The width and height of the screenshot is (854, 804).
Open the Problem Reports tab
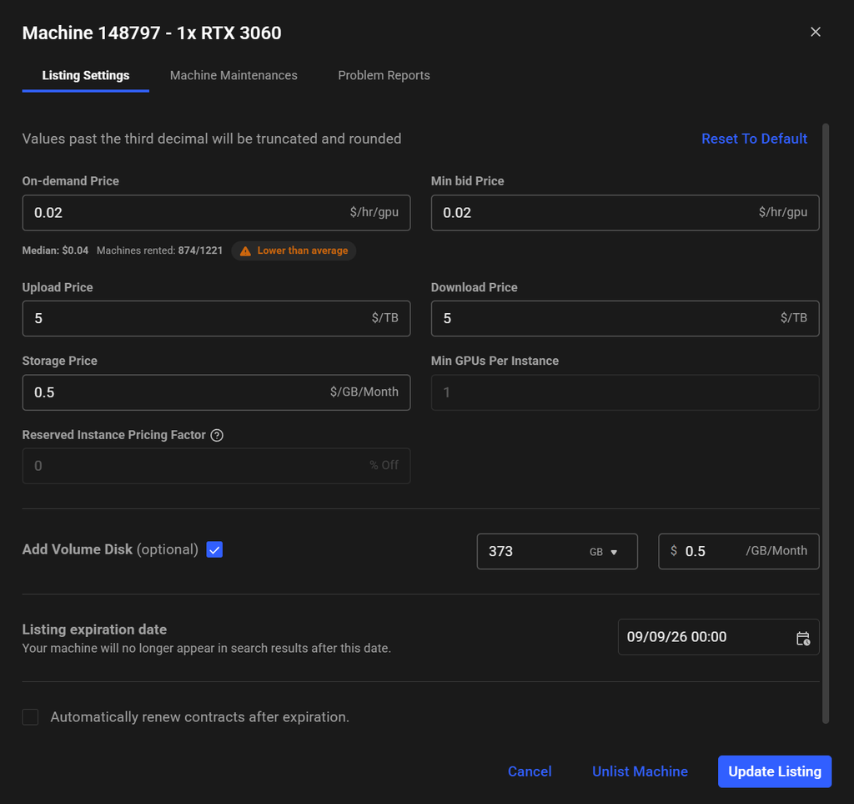tap(384, 75)
